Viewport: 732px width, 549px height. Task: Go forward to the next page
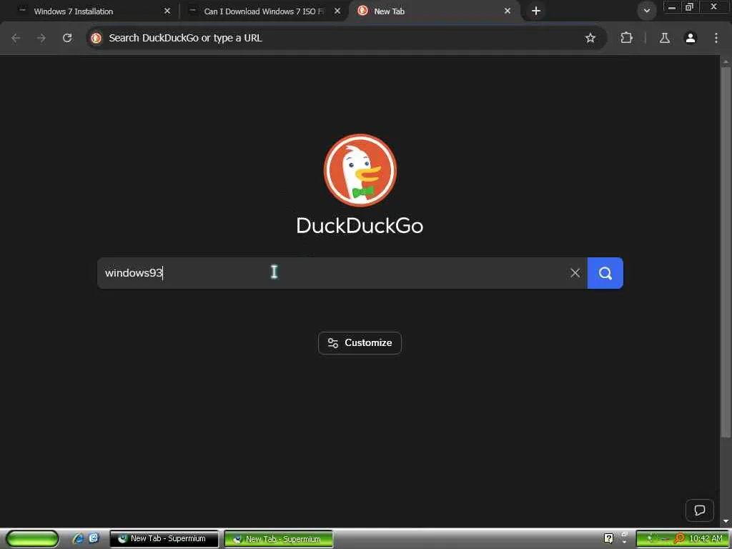[41, 39]
